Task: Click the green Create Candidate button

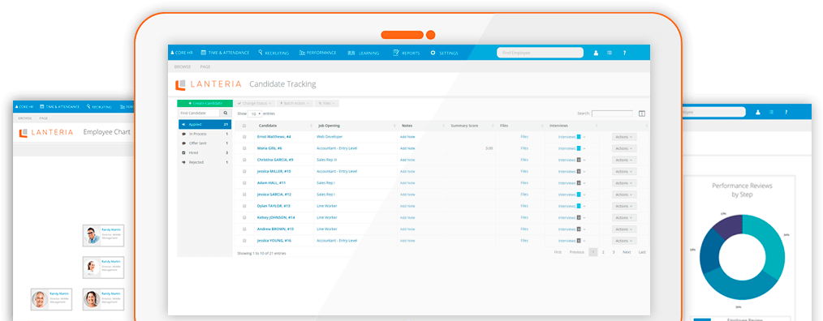Action: tap(205, 103)
